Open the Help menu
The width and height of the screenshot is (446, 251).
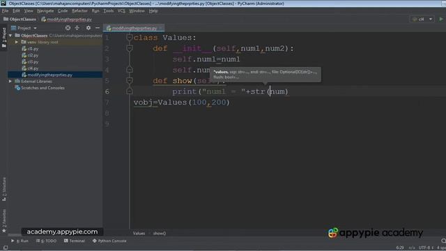[x=153, y=11]
